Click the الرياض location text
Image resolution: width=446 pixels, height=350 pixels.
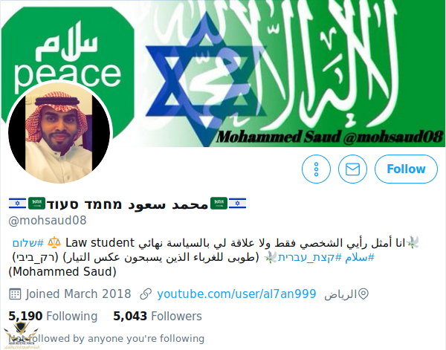(340, 294)
